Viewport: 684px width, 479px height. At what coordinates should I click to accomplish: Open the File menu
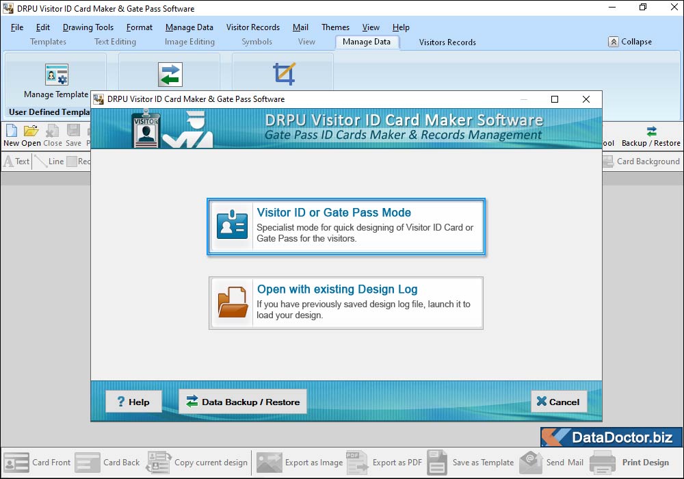[x=17, y=27]
